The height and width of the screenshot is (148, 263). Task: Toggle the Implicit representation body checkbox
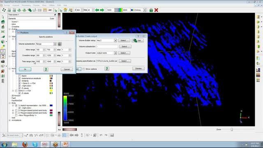click(16, 106)
